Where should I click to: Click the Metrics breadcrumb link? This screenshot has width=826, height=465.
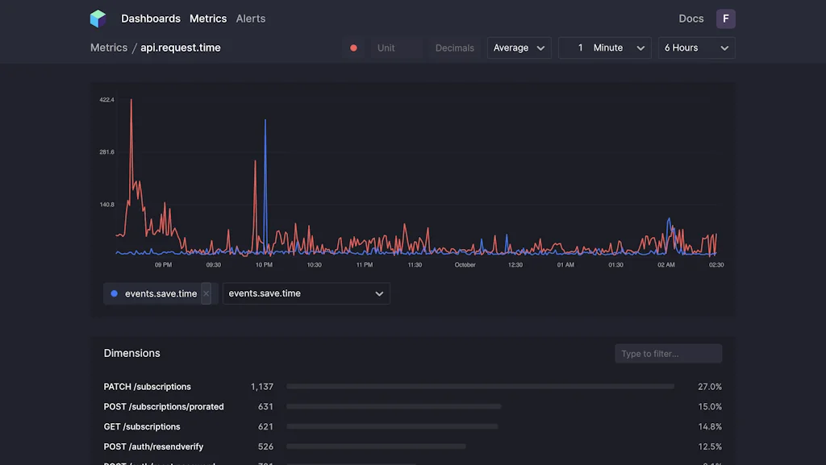click(x=108, y=48)
